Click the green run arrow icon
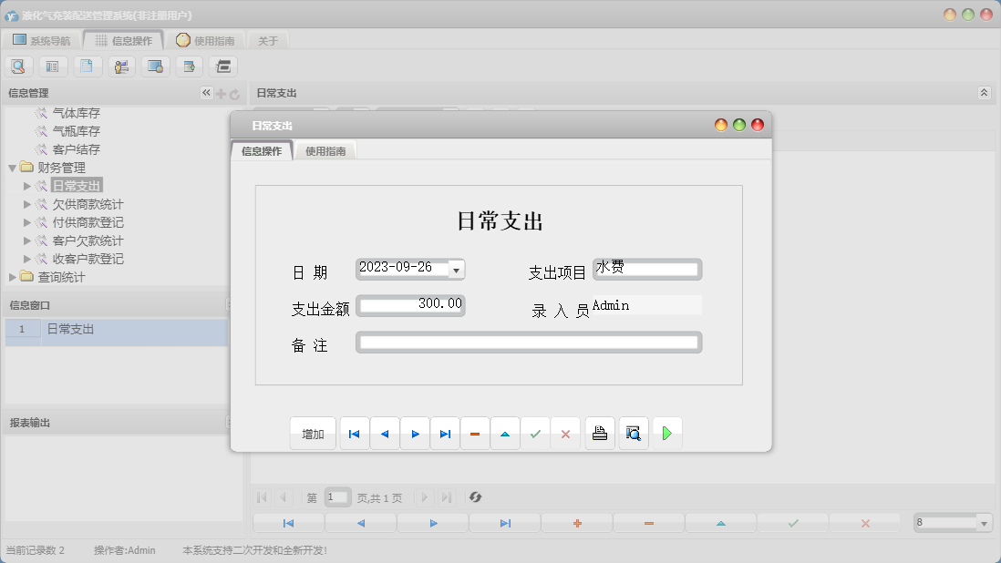Screen dimensions: 1001x563 (x=667, y=433)
